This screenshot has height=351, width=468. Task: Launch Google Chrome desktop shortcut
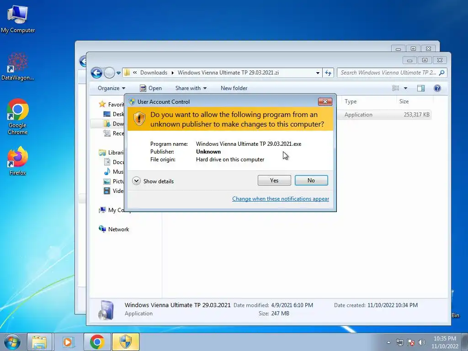pos(18,117)
